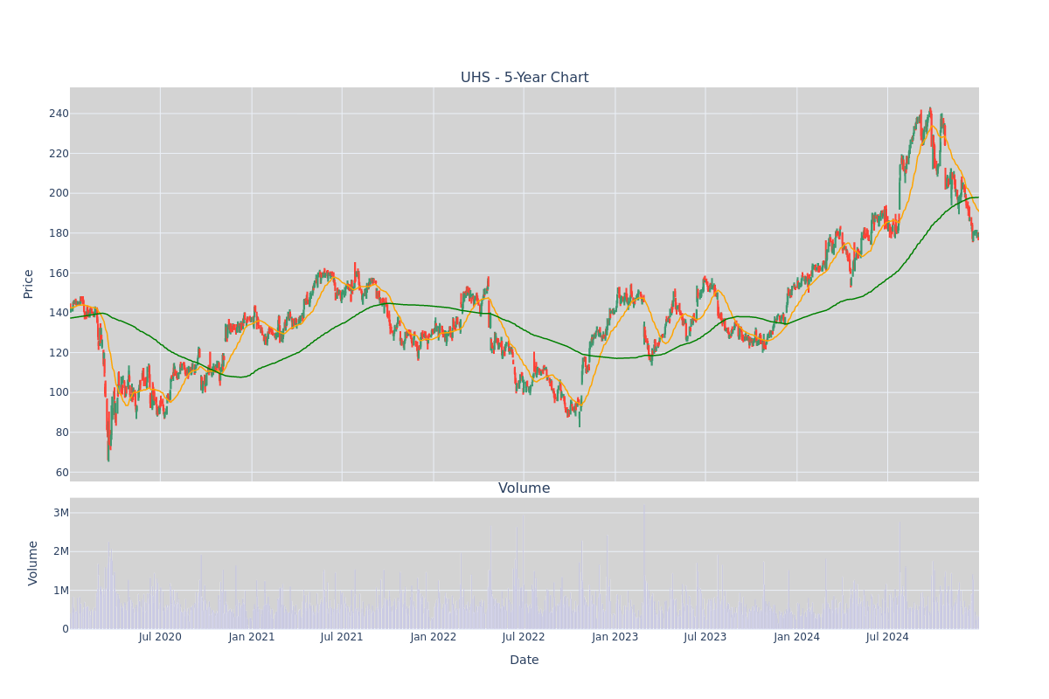Click the 'UHS - 5-Year Chart' title

pyautogui.click(x=524, y=78)
